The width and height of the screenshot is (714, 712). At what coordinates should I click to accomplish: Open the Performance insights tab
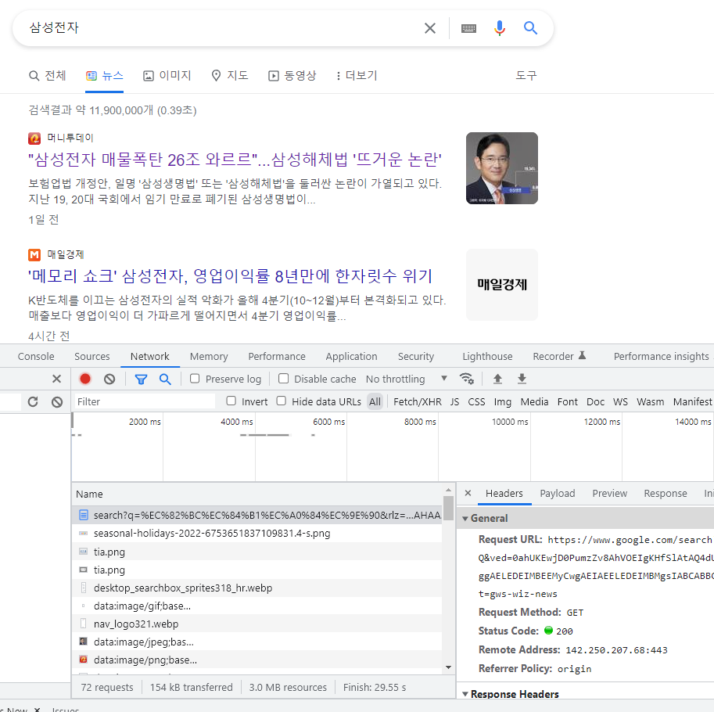tap(661, 356)
